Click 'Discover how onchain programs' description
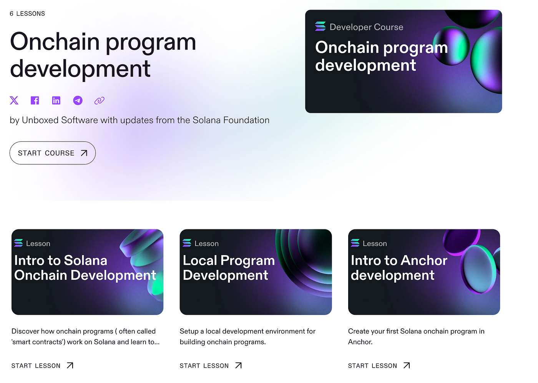The width and height of the screenshot is (538, 383). tap(85, 336)
